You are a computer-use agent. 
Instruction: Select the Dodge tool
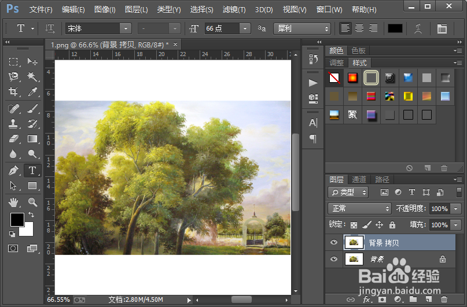[x=32, y=154]
